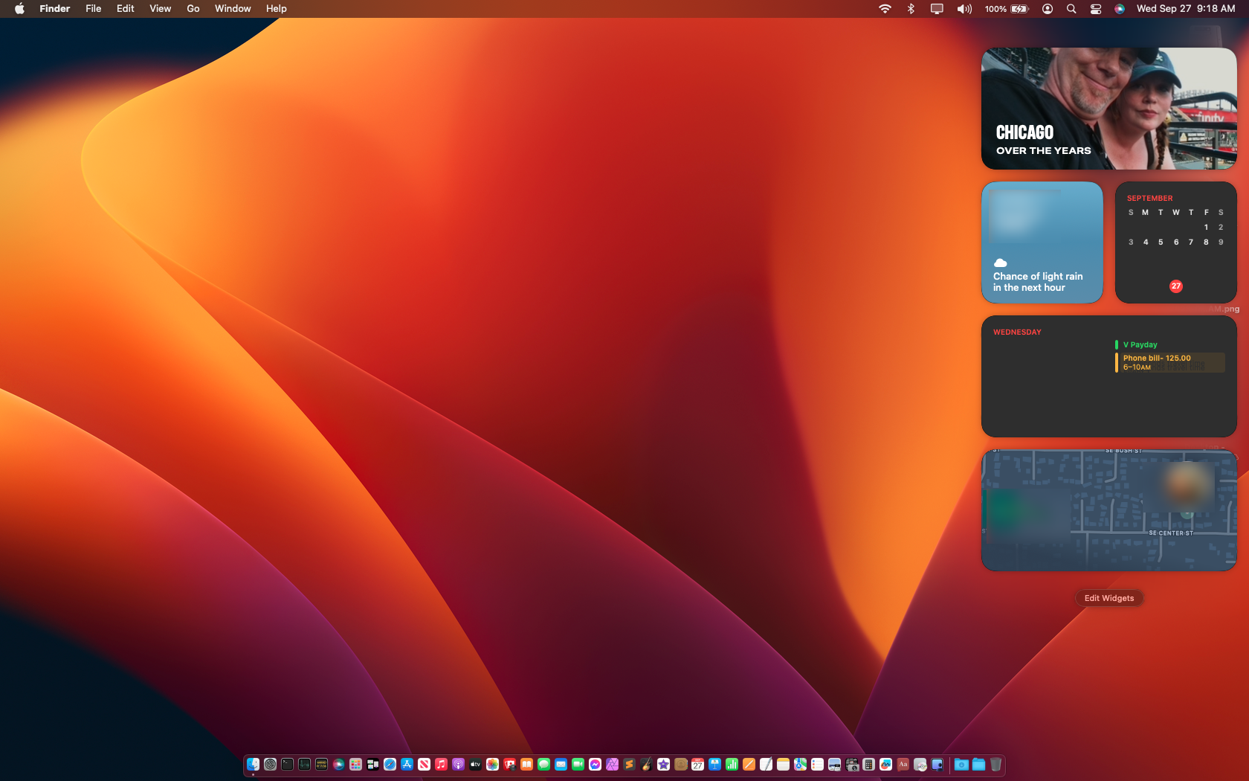The height and width of the screenshot is (781, 1249).
Task: Open Photo Booth in the dock
Action: (x=509, y=764)
